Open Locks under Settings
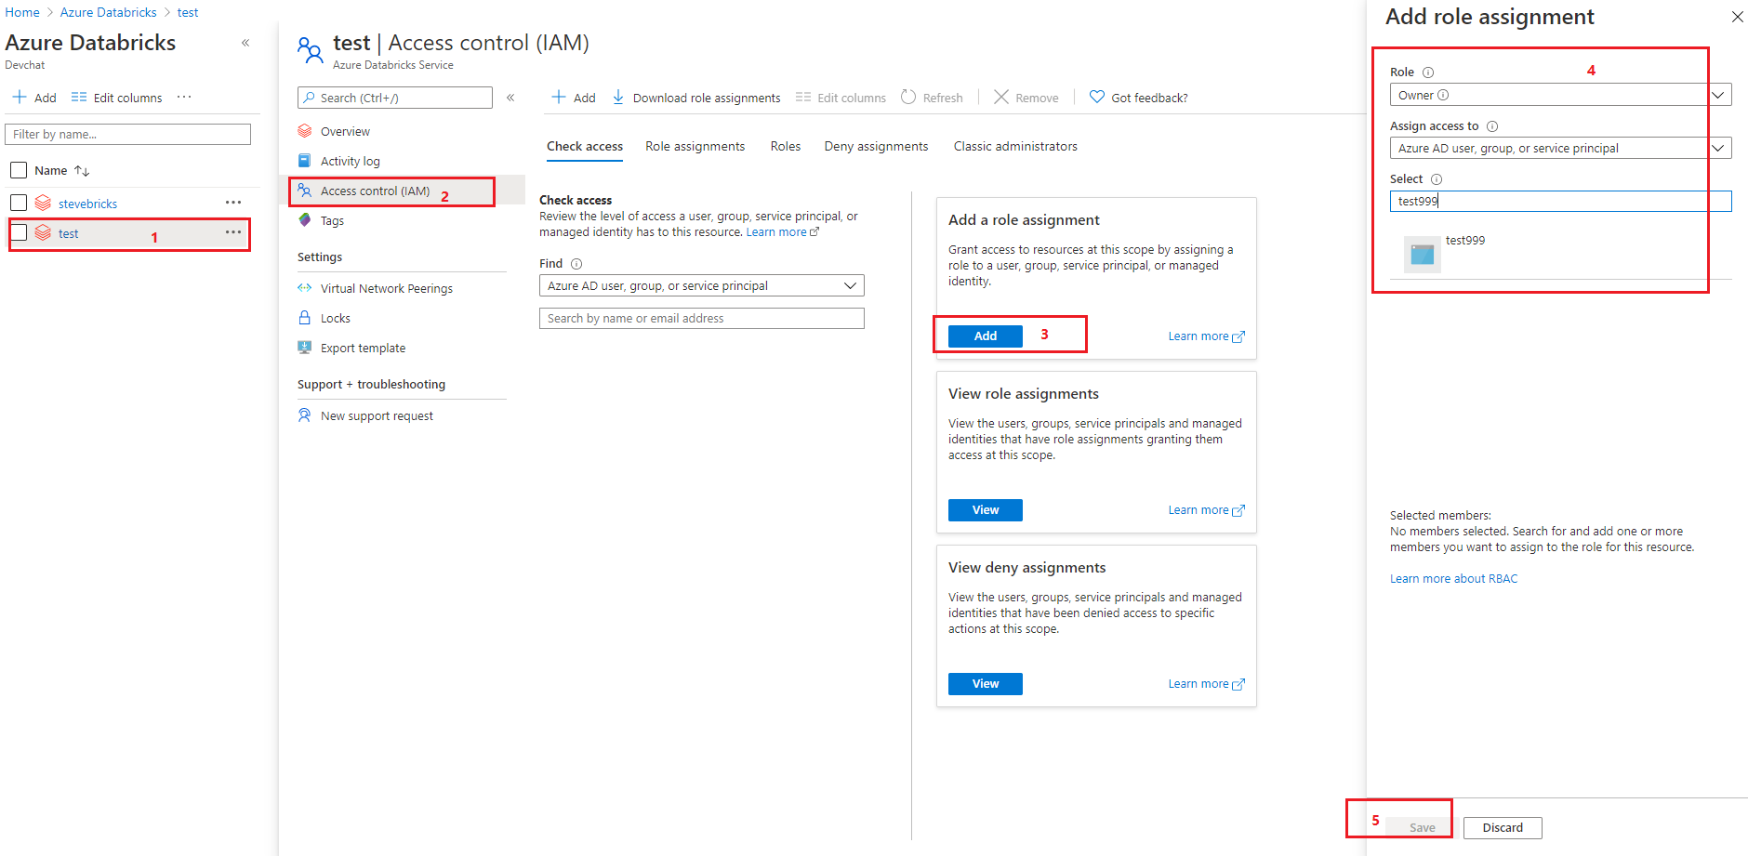 tap(335, 318)
